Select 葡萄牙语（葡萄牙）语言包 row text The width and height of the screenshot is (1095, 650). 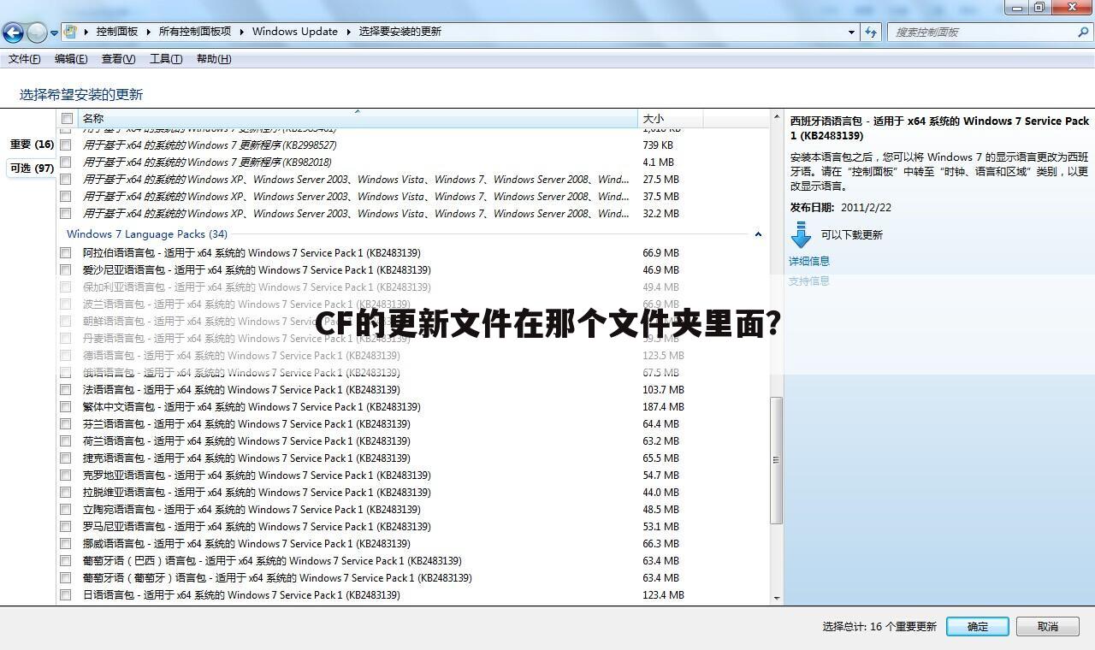277,578
